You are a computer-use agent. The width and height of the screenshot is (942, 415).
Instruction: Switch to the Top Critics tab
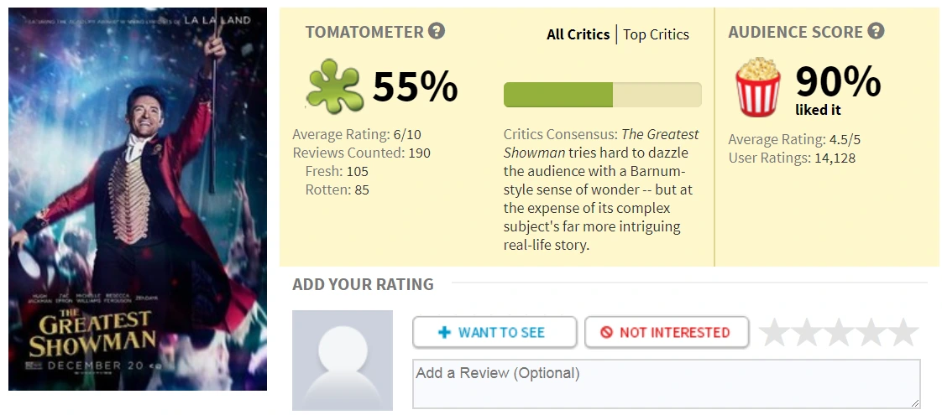click(x=656, y=34)
